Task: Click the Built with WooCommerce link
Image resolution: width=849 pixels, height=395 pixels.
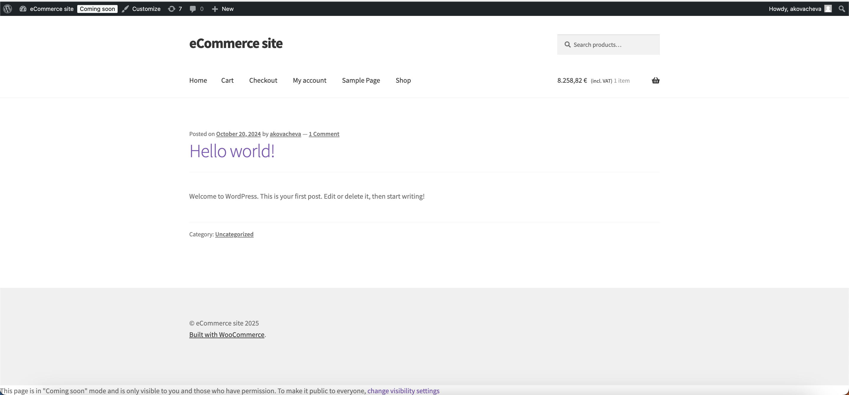Action: pos(227,335)
